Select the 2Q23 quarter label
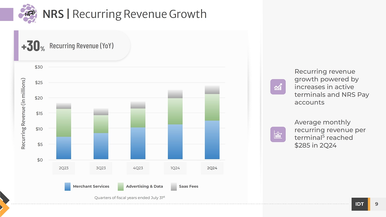Viewport: 386px width, 217px height. 64,168
